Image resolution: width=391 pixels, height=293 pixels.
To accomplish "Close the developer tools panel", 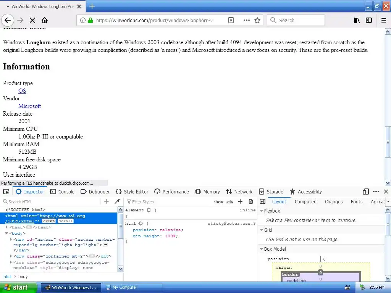I will [x=386, y=192].
